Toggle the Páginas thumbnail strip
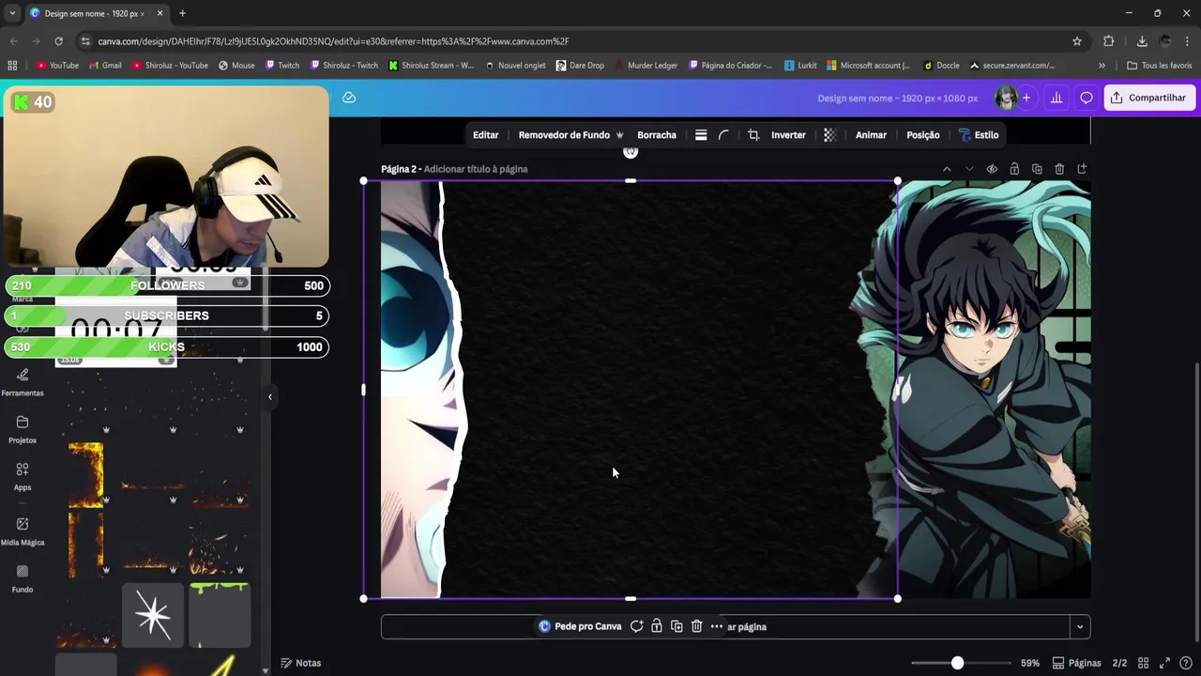Image resolution: width=1201 pixels, height=676 pixels. [1076, 663]
